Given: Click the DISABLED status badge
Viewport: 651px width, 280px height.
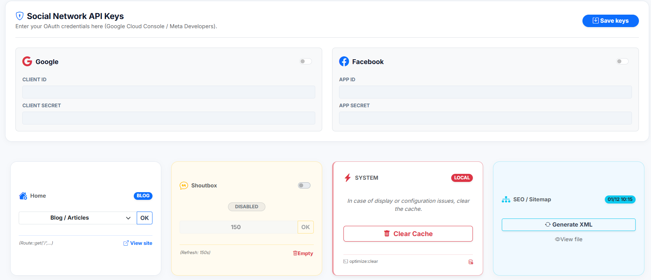Looking at the screenshot, I should tap(247, 207).
